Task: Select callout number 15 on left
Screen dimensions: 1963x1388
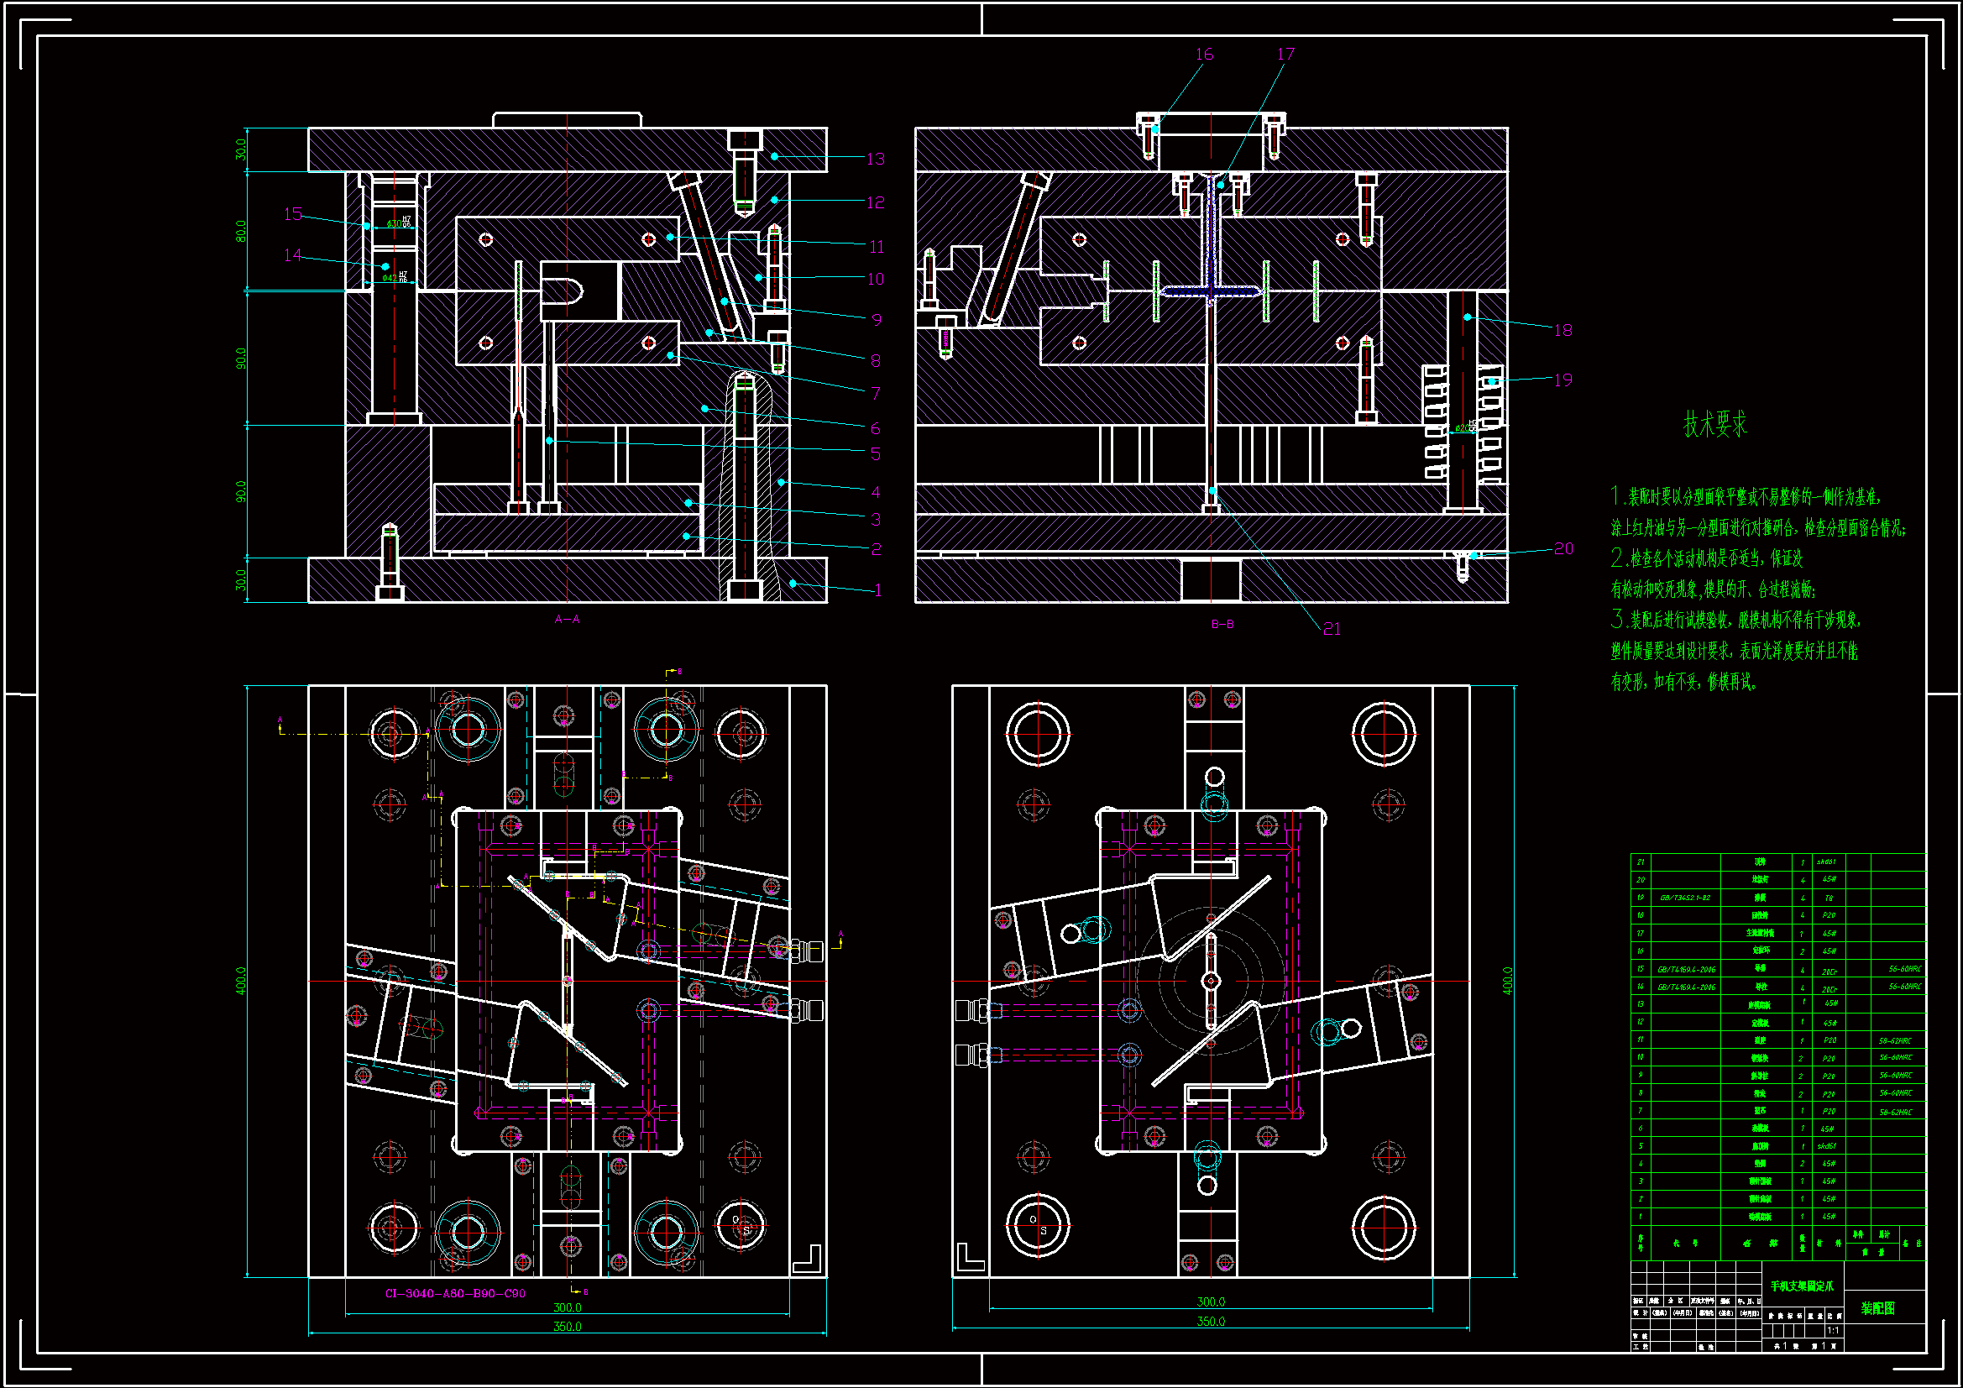Action: click(x=292, y=214)
